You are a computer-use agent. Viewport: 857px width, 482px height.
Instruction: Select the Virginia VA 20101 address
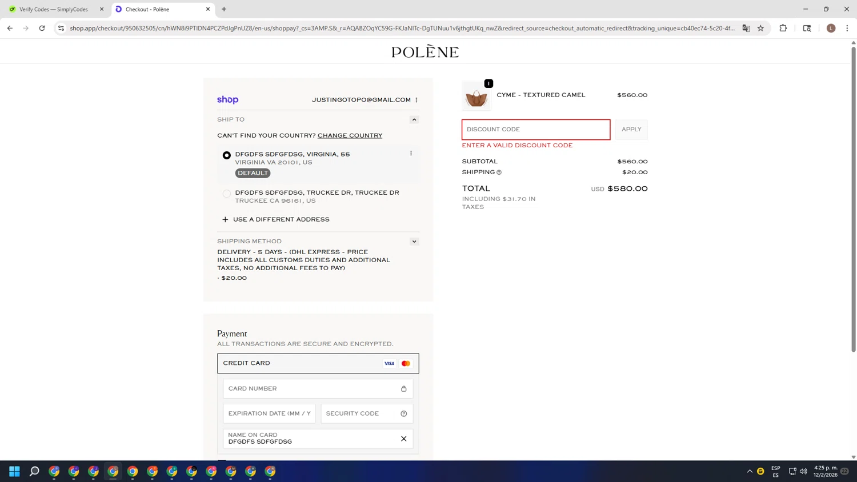pyautogui.click(x=227, y=155)
